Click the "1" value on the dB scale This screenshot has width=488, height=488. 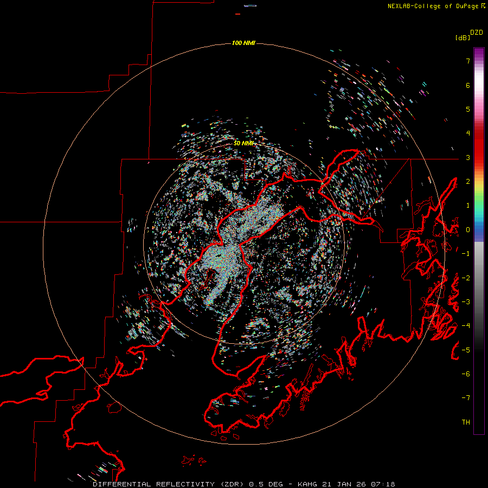click(468, 206)
